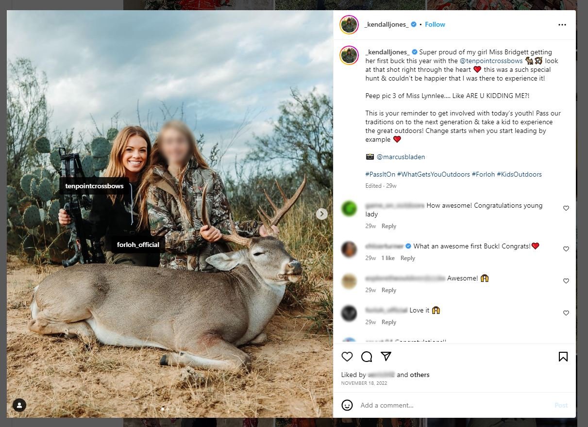Reply to the "Awesome!" comment

(x=389, y=290)
